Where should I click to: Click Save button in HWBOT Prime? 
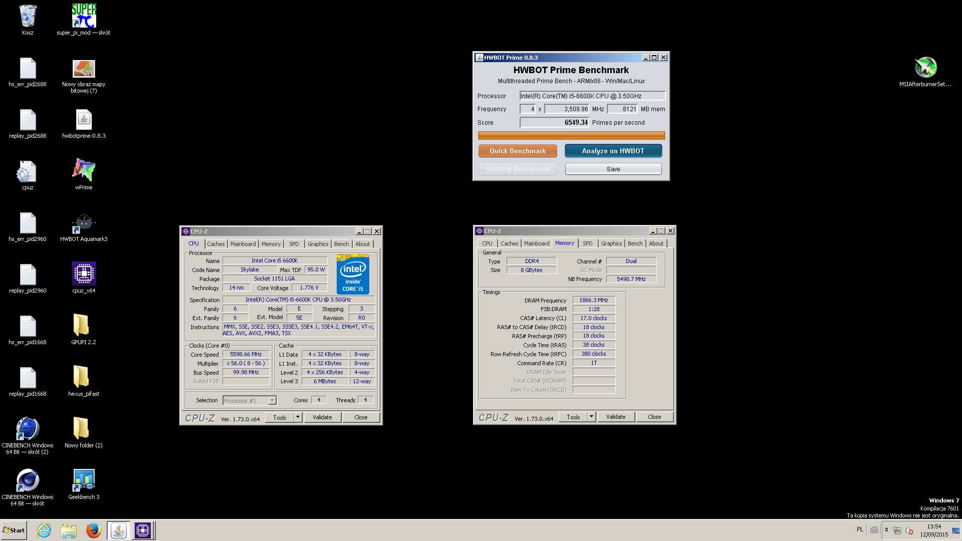(x=613, y=169)
